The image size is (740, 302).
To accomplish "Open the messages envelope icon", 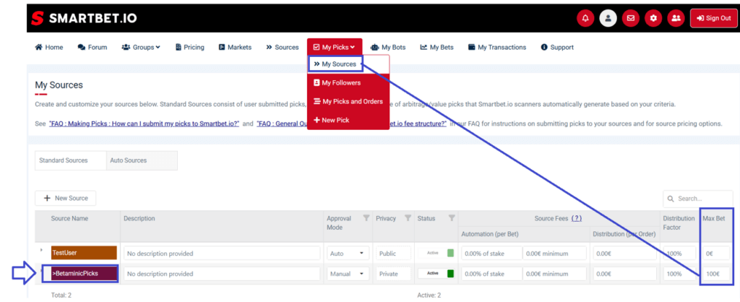I will (630, 18).
